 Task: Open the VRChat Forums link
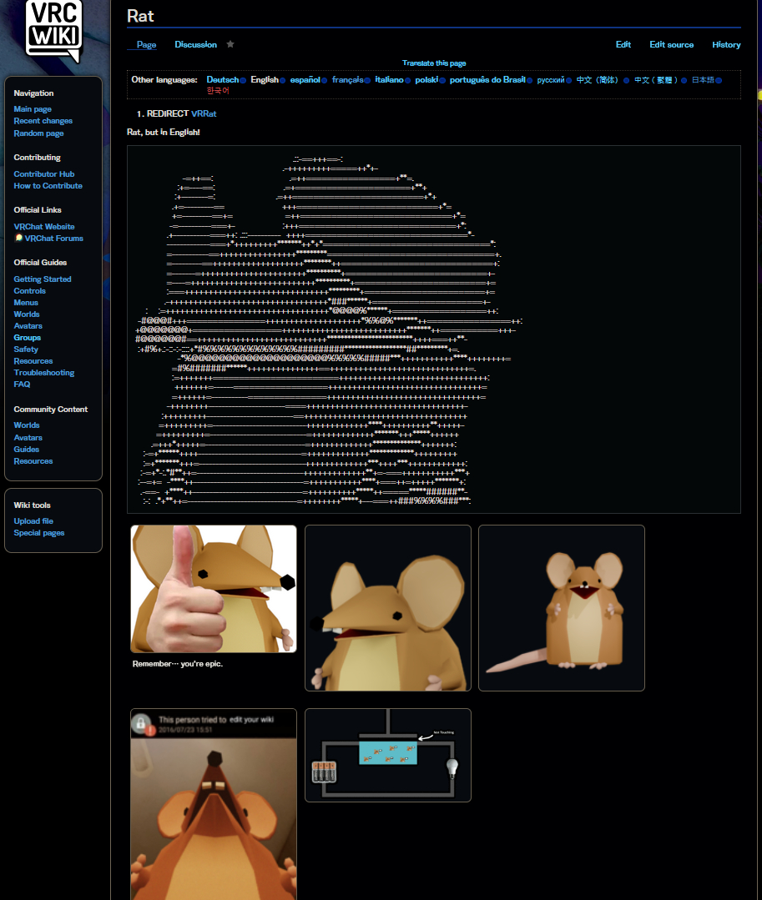point(53,239)
